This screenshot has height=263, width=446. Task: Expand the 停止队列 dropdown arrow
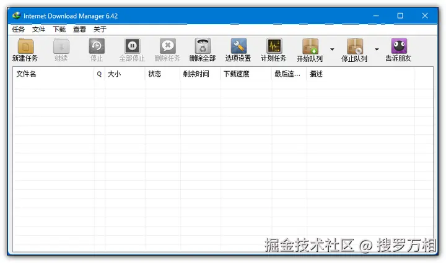click(x=377, y=50)
